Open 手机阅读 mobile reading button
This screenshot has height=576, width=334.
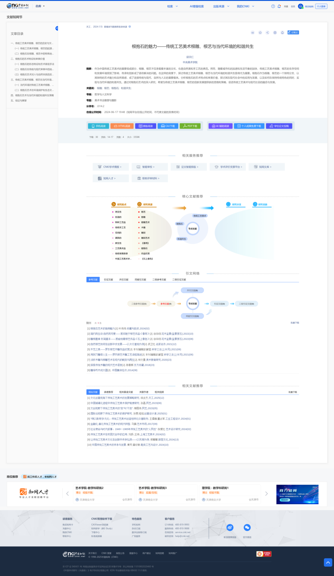click(98, 126)
